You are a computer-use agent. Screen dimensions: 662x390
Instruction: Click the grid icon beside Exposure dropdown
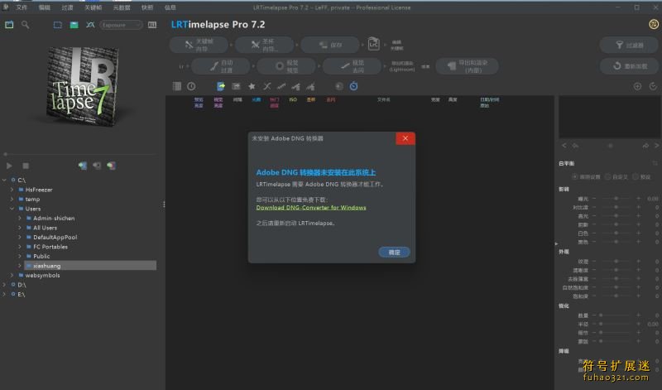(152, 25)
